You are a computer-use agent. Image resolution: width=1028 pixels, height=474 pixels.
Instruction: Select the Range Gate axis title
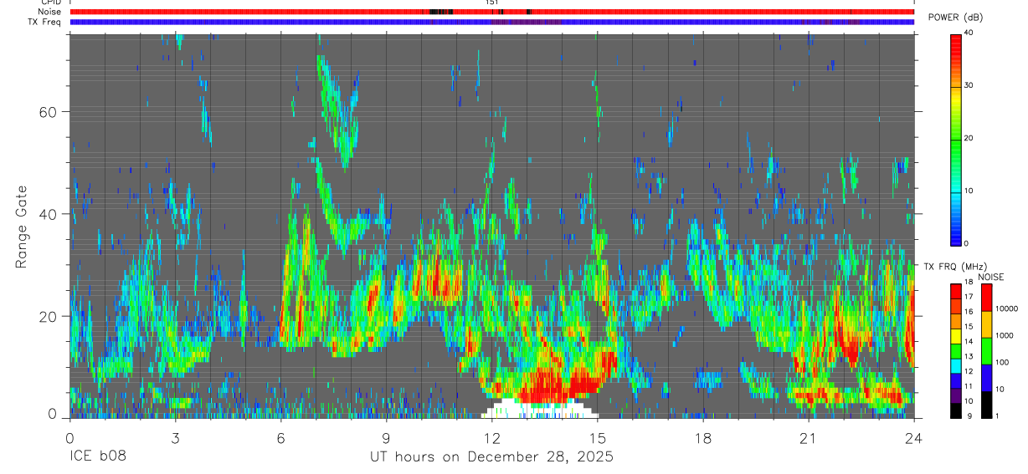tap(23, 227)
